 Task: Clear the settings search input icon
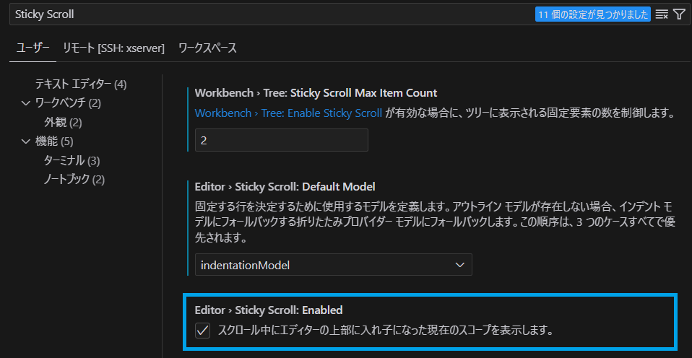[661, 14]
